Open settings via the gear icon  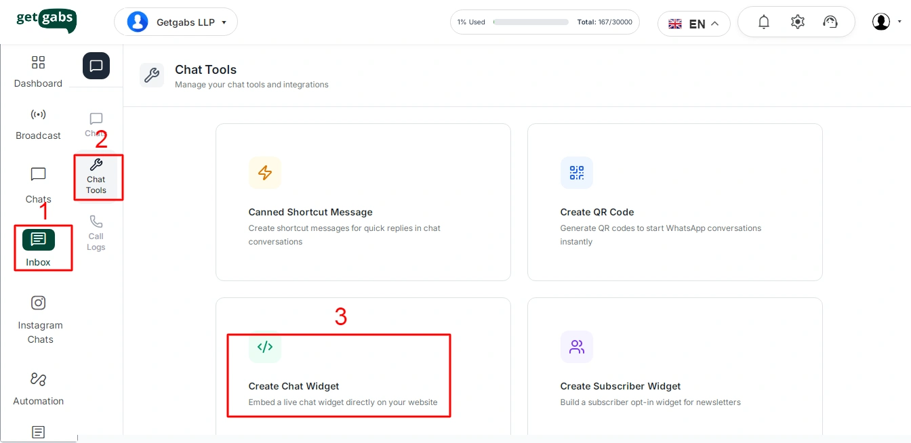pyautogui.click(x=798, y=22)
